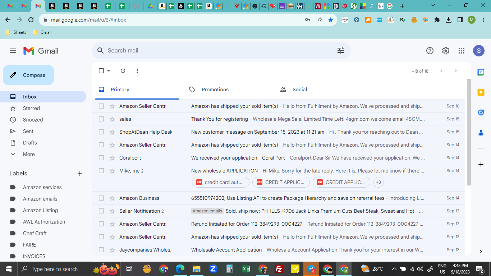Screen dimensions: 491x276
Task: Show the side panel chevron
Action: tap(481, 252)
